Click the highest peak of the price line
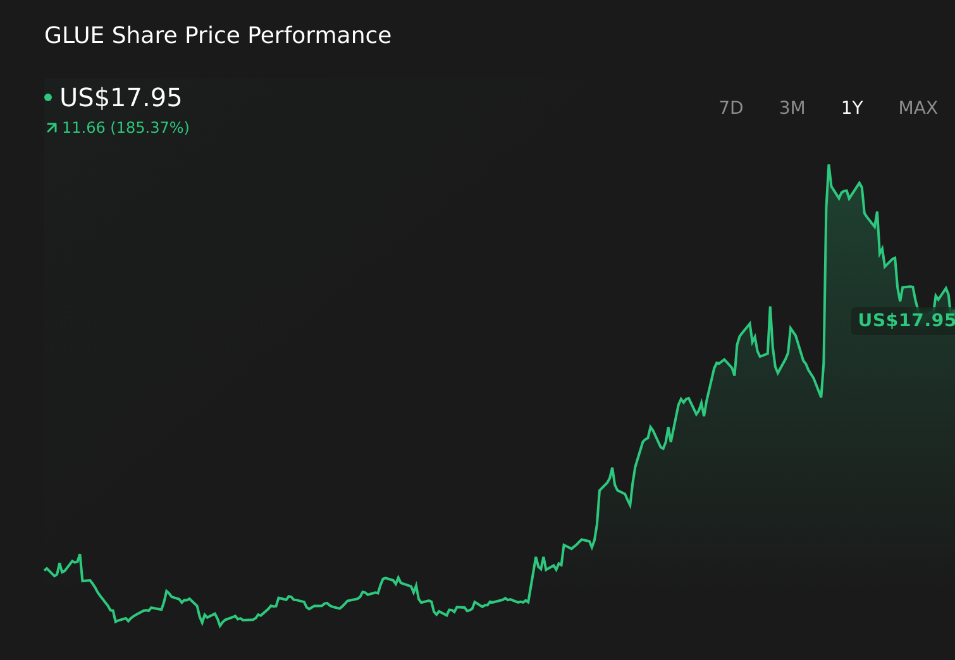 [x=829, y=166]
